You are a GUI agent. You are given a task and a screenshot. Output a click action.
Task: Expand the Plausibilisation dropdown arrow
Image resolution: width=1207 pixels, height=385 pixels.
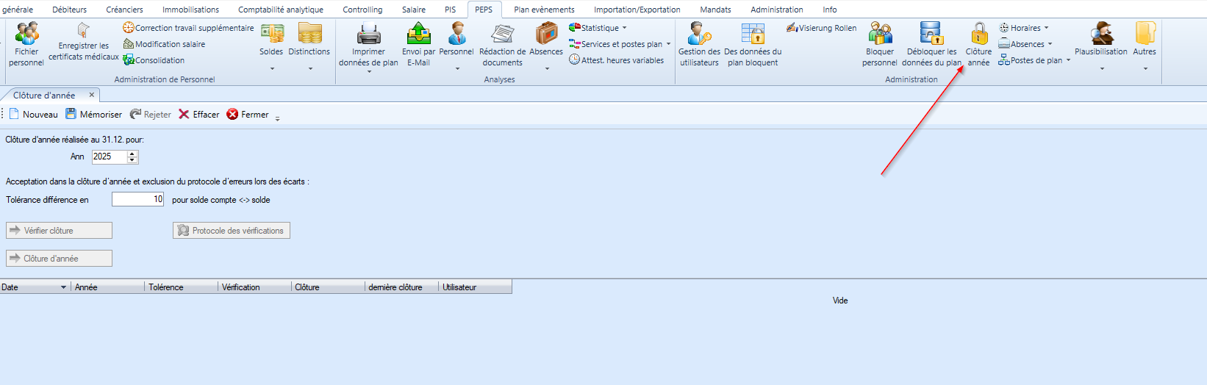pyautogui.click(x=1101, y=69)
